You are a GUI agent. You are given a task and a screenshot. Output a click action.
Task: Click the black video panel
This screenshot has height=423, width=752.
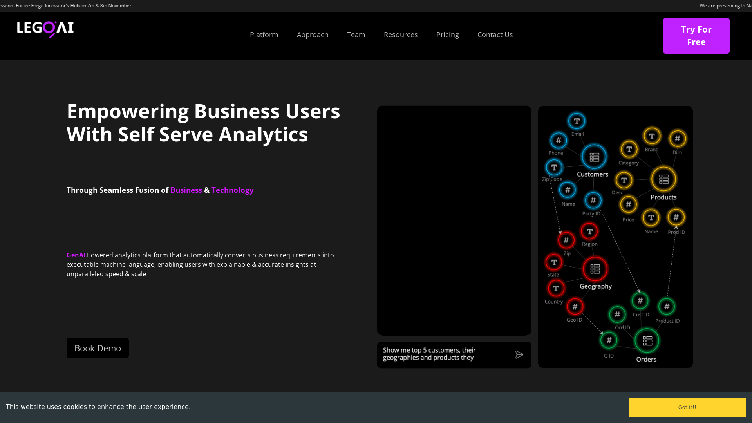pyautogui.click(x=454, y=221)
